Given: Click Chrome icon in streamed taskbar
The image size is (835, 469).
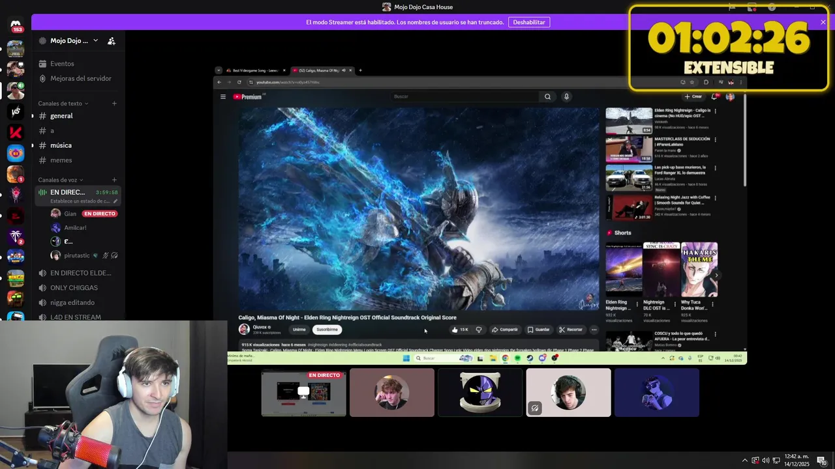Looking at the screenshot, I should pos(505,358).
